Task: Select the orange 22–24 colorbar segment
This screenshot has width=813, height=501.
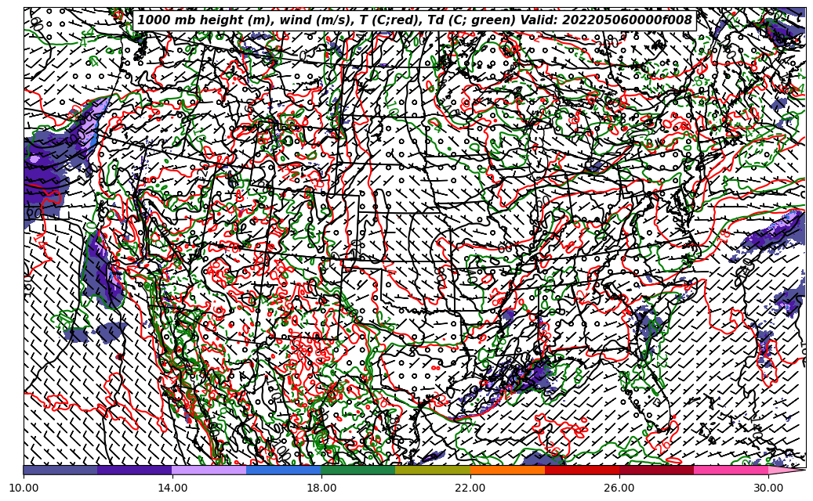Action: 507,470
